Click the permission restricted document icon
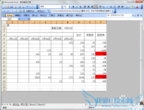 coord(15,7)
